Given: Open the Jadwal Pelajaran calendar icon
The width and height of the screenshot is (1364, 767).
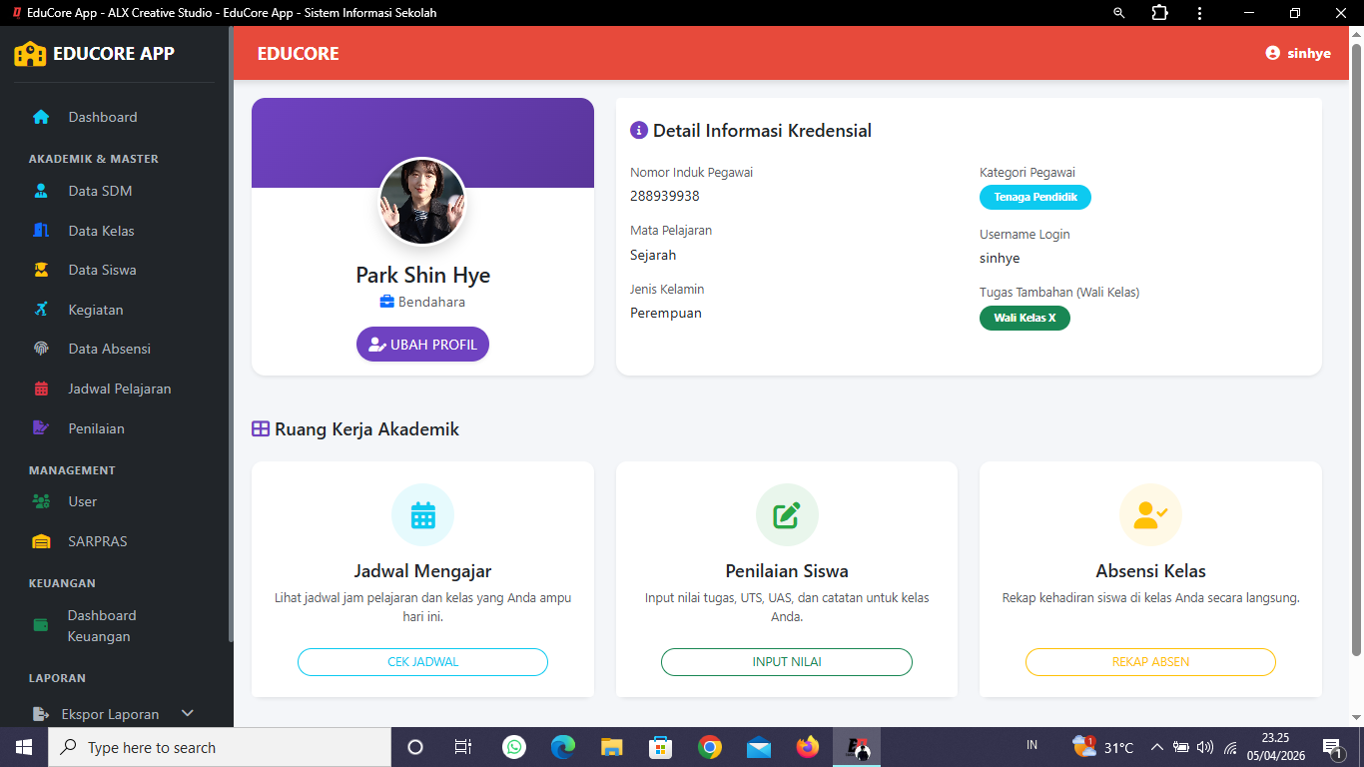Looking at the screenshot, I should tap(41, 388).
